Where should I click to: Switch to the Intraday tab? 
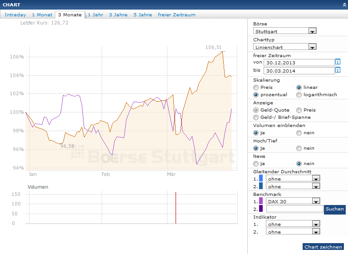(15, 15)
